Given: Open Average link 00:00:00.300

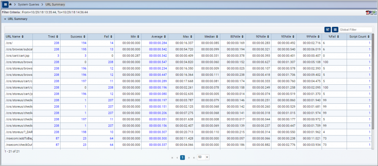Looking at the screenshot, I should point(158,138).
